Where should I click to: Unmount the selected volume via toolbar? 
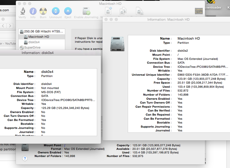[55, 12]
